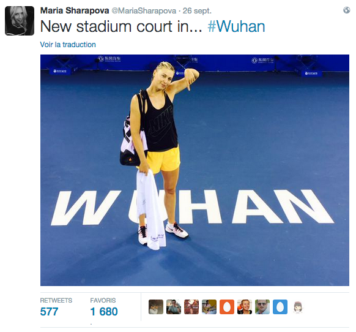Open the Maria Sharapova display name
356x332 pixels.
(x=75, y=10)
